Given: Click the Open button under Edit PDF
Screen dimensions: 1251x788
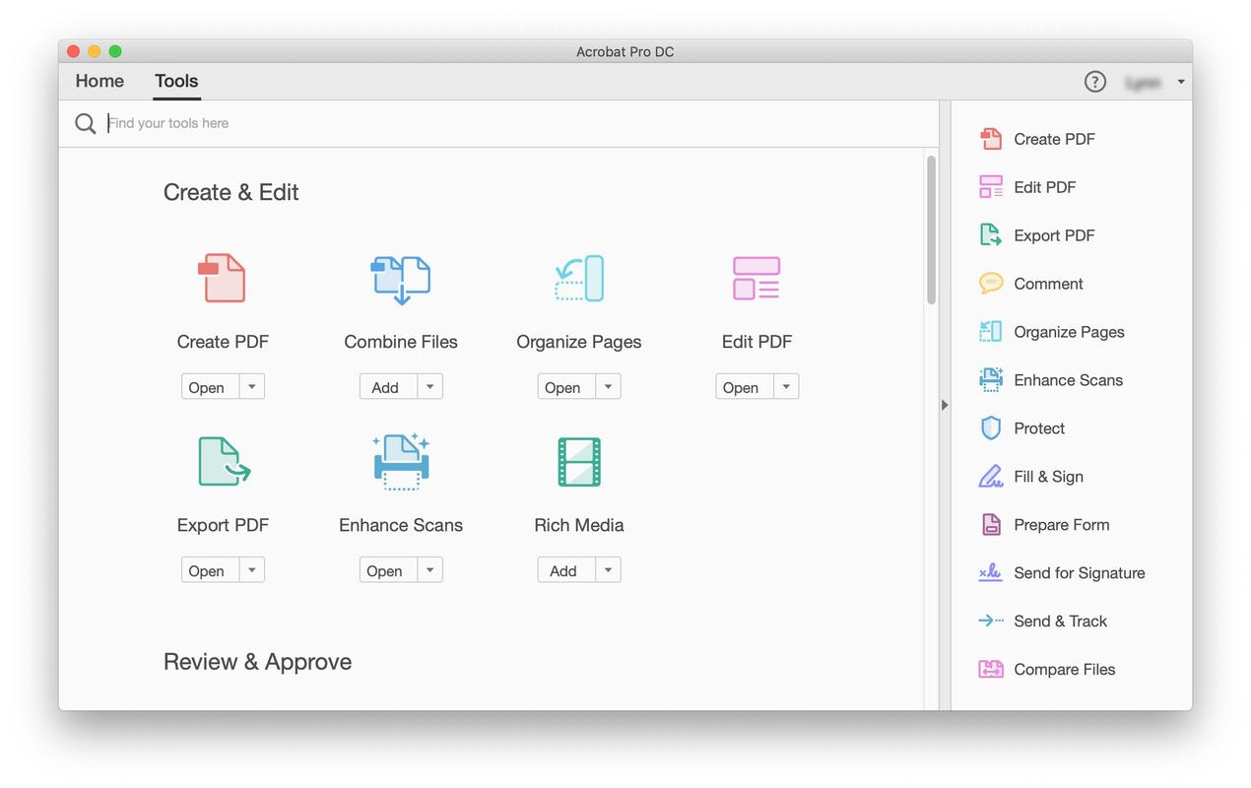Looking at the screenshot, I should (x=742, y=386).
